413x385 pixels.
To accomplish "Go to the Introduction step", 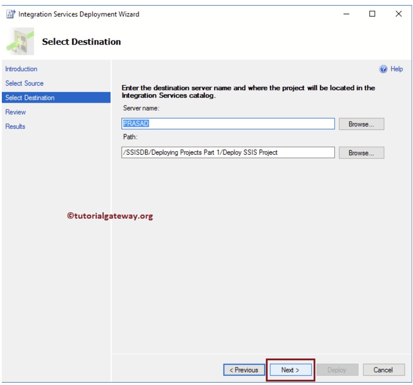I will point(21,69).
